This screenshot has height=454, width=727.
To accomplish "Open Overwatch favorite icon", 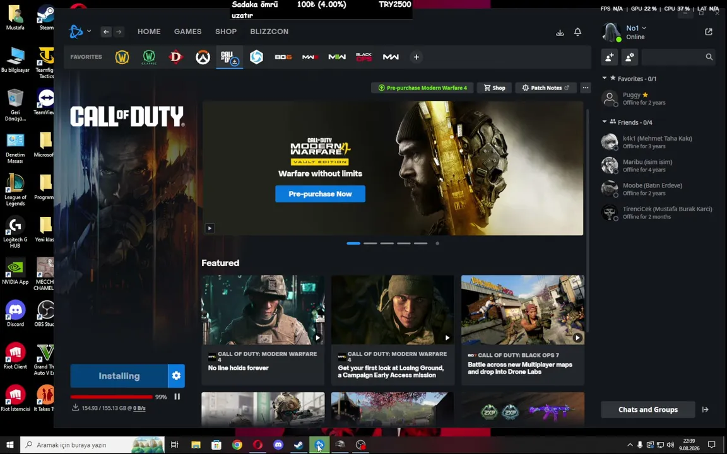I will coord(203,57).
